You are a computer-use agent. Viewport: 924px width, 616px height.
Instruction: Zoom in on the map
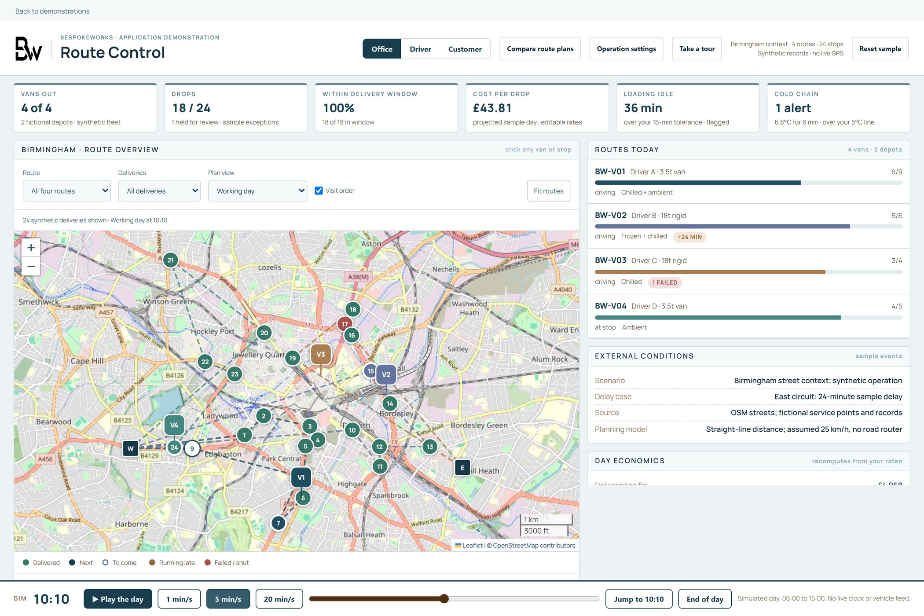(x=31, y=248)
